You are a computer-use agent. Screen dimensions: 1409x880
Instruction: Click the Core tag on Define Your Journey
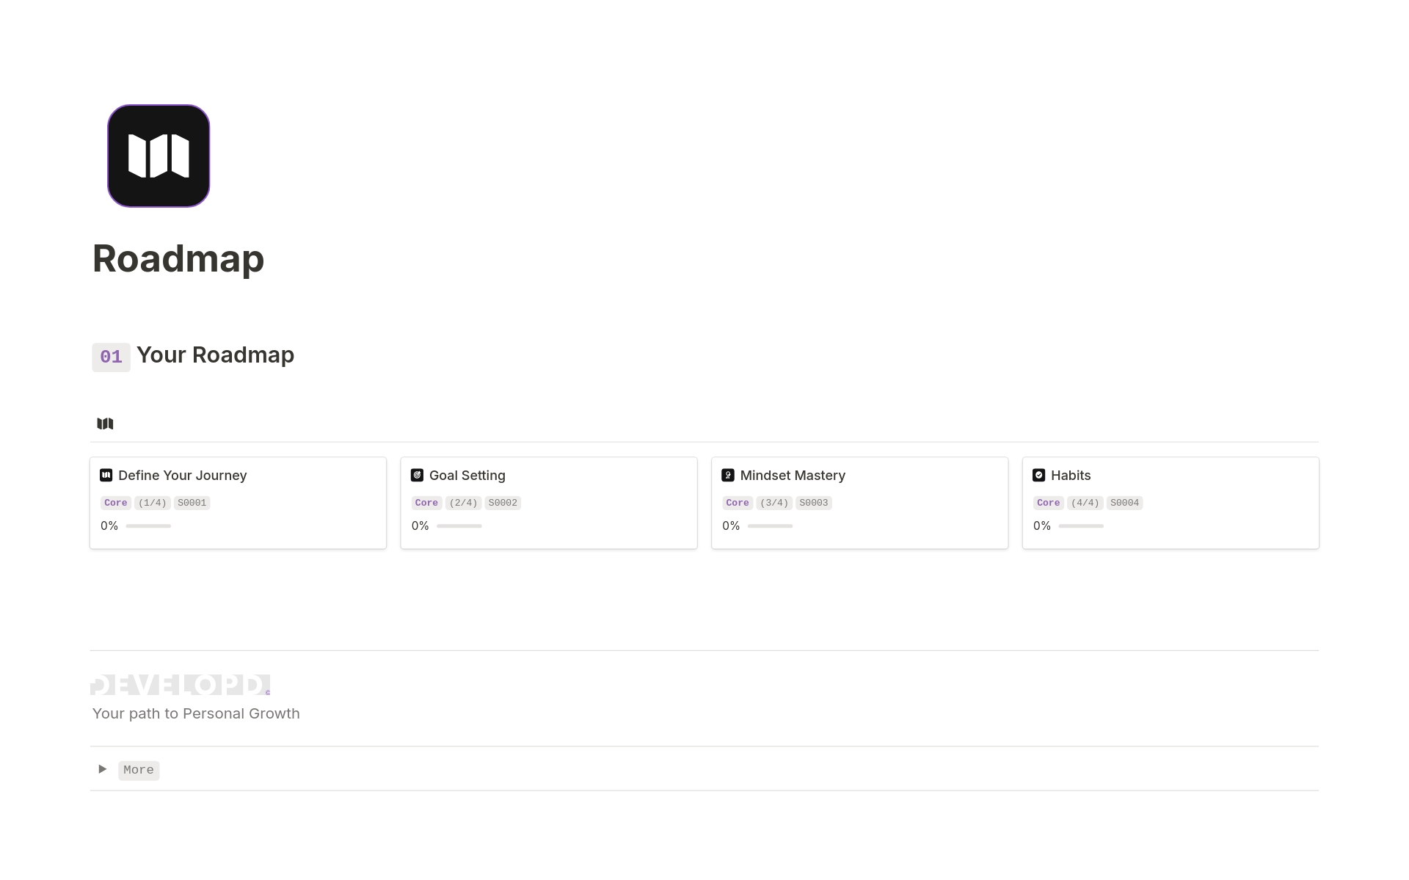tap(115, 503)
